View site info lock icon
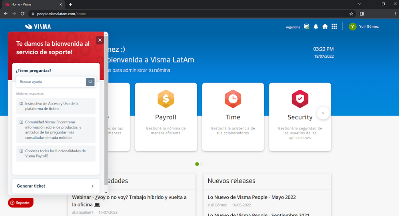399x216 pixels. pos(33,14)
